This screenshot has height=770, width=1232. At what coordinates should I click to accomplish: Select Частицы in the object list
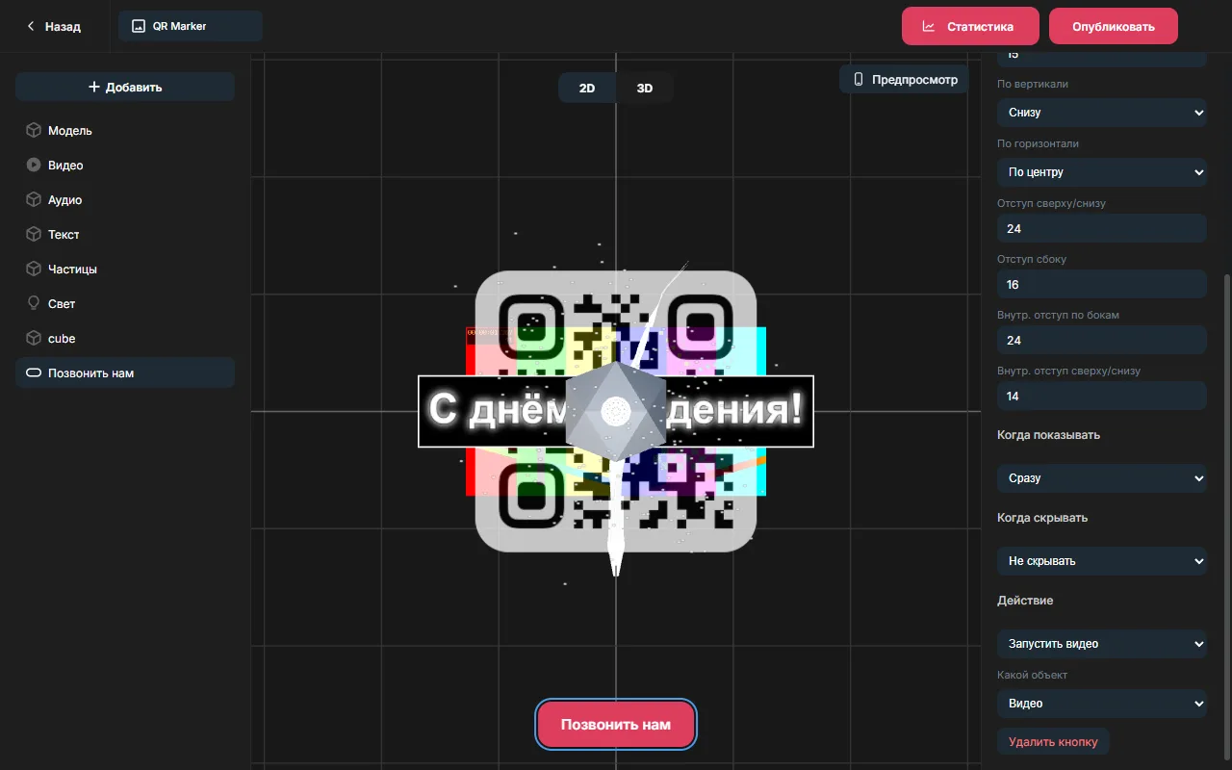coord(125,269)
